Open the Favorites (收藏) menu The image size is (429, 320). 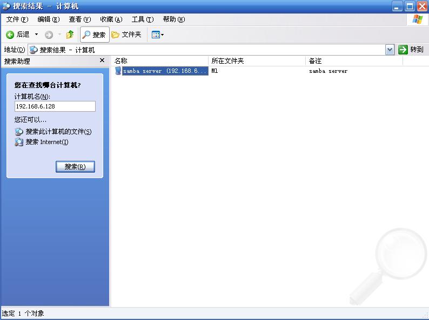111,19
